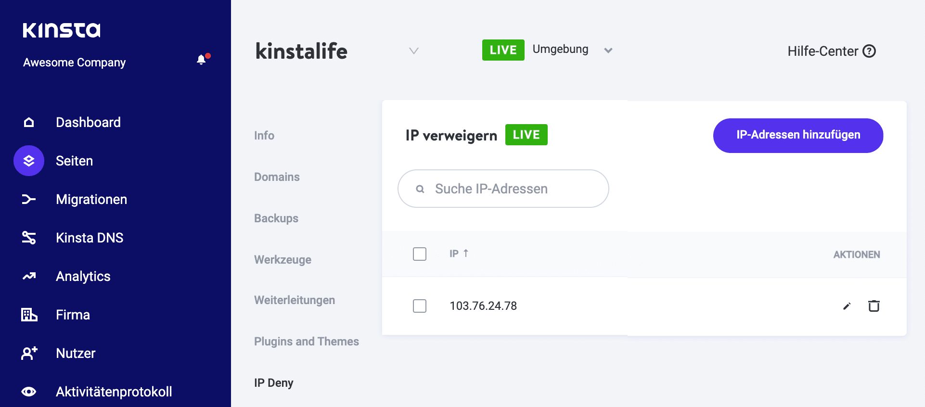925x407 pixels.
Task: Switch to the Backups tab
Action: 276,218
